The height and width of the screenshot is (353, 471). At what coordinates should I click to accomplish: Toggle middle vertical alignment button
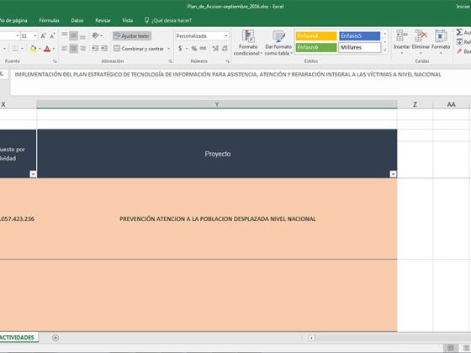(74, 36)
